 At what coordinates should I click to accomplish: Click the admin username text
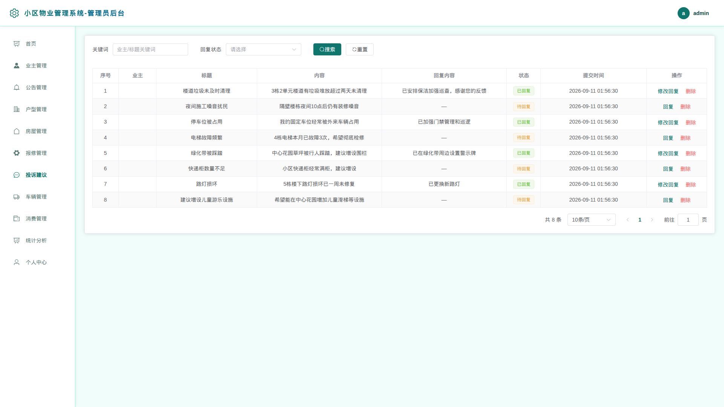coord(701,13)
